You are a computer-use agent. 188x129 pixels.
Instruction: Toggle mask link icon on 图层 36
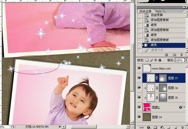pyautogui.click(x=157, y=88)
